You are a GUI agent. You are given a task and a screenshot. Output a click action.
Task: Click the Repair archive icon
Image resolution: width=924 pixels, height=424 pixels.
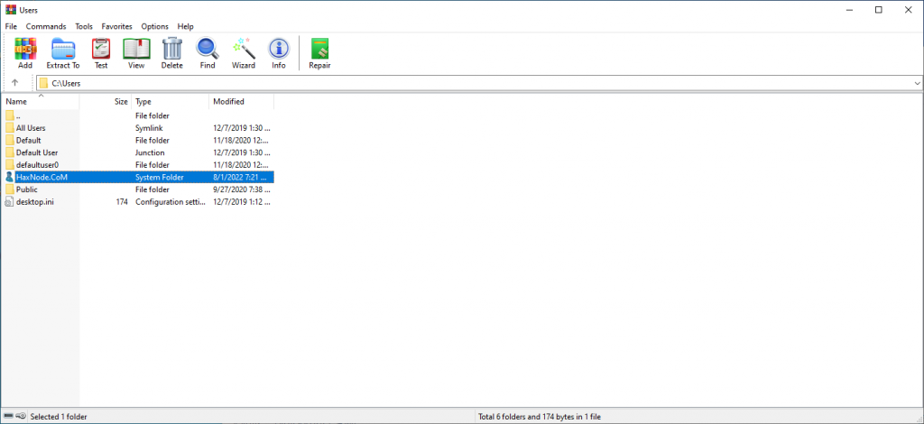click(x=319, y=53)
